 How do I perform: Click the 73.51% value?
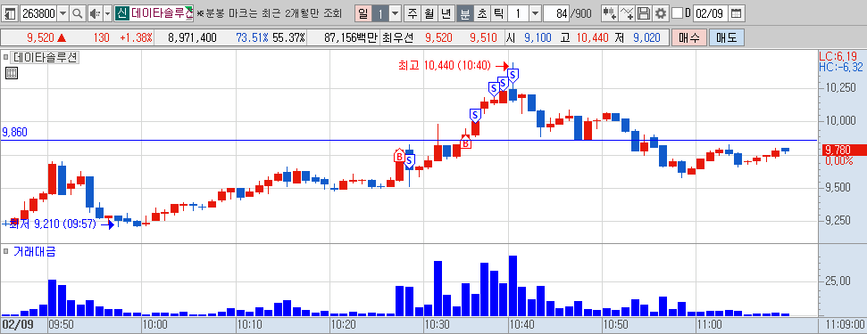[x=252, y=37]
